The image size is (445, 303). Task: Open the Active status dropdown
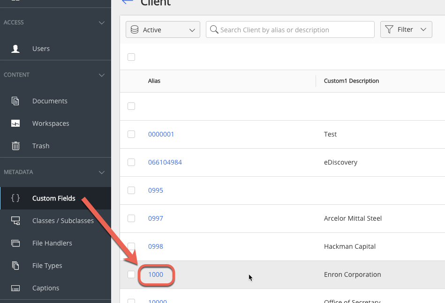[x=163, y=29]
